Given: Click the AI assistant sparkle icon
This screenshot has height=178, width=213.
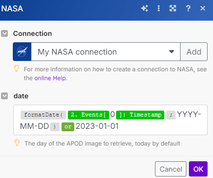Looking at the screenshot, I should tap(145, 8).
